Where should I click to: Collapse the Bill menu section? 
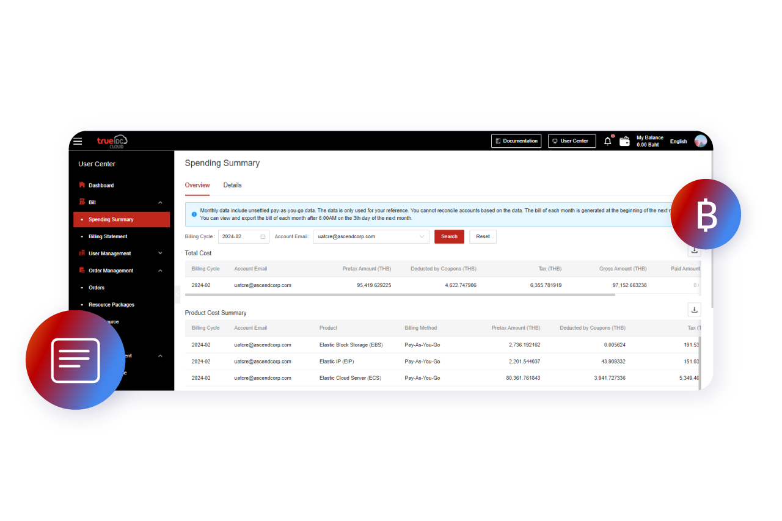tap(159, 202)
